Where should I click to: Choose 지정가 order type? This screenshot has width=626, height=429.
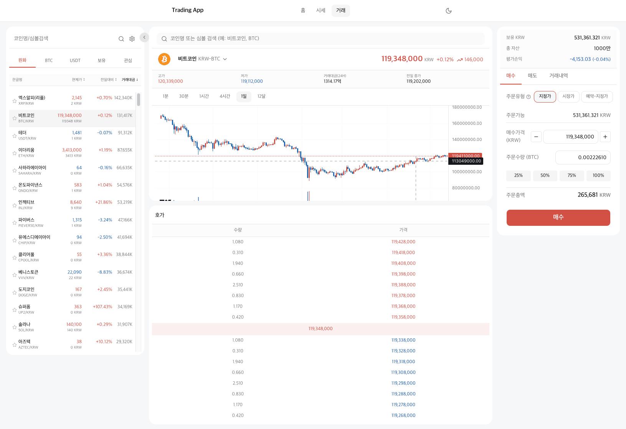point(545,96)
